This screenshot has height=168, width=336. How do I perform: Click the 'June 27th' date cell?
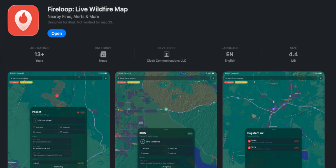[179, 153]
